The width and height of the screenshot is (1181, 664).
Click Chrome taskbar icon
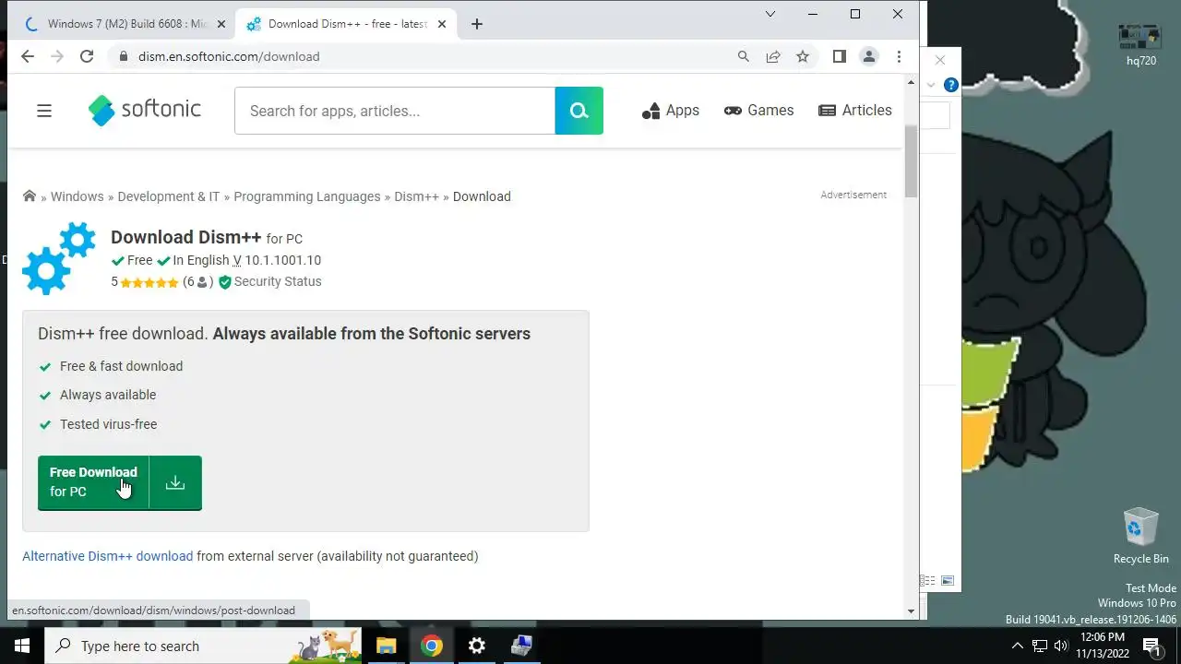pos(432,646)
